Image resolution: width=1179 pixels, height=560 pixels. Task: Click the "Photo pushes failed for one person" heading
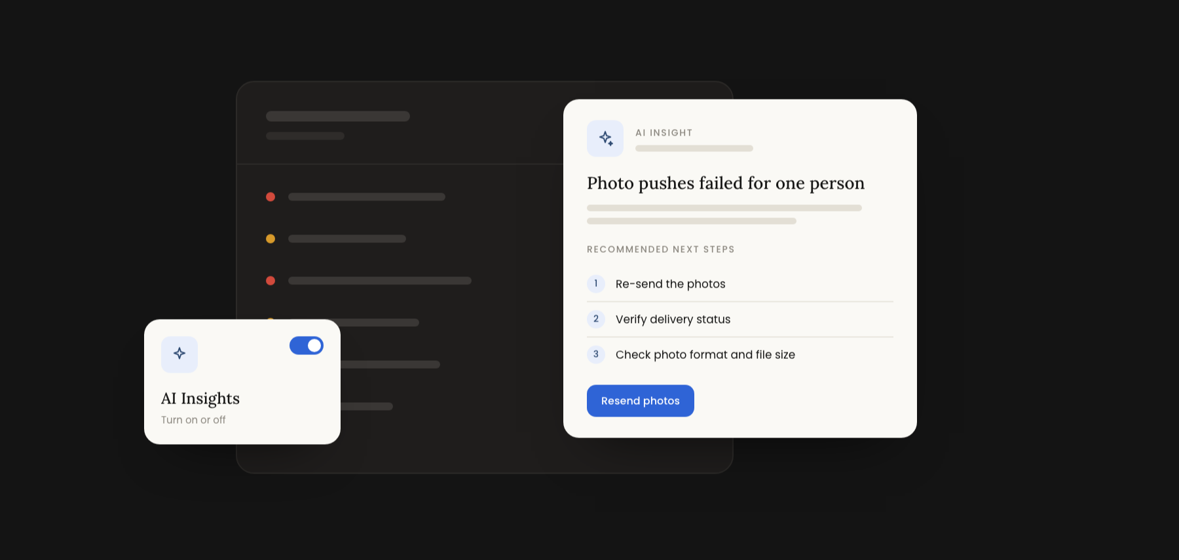point(726,183)
